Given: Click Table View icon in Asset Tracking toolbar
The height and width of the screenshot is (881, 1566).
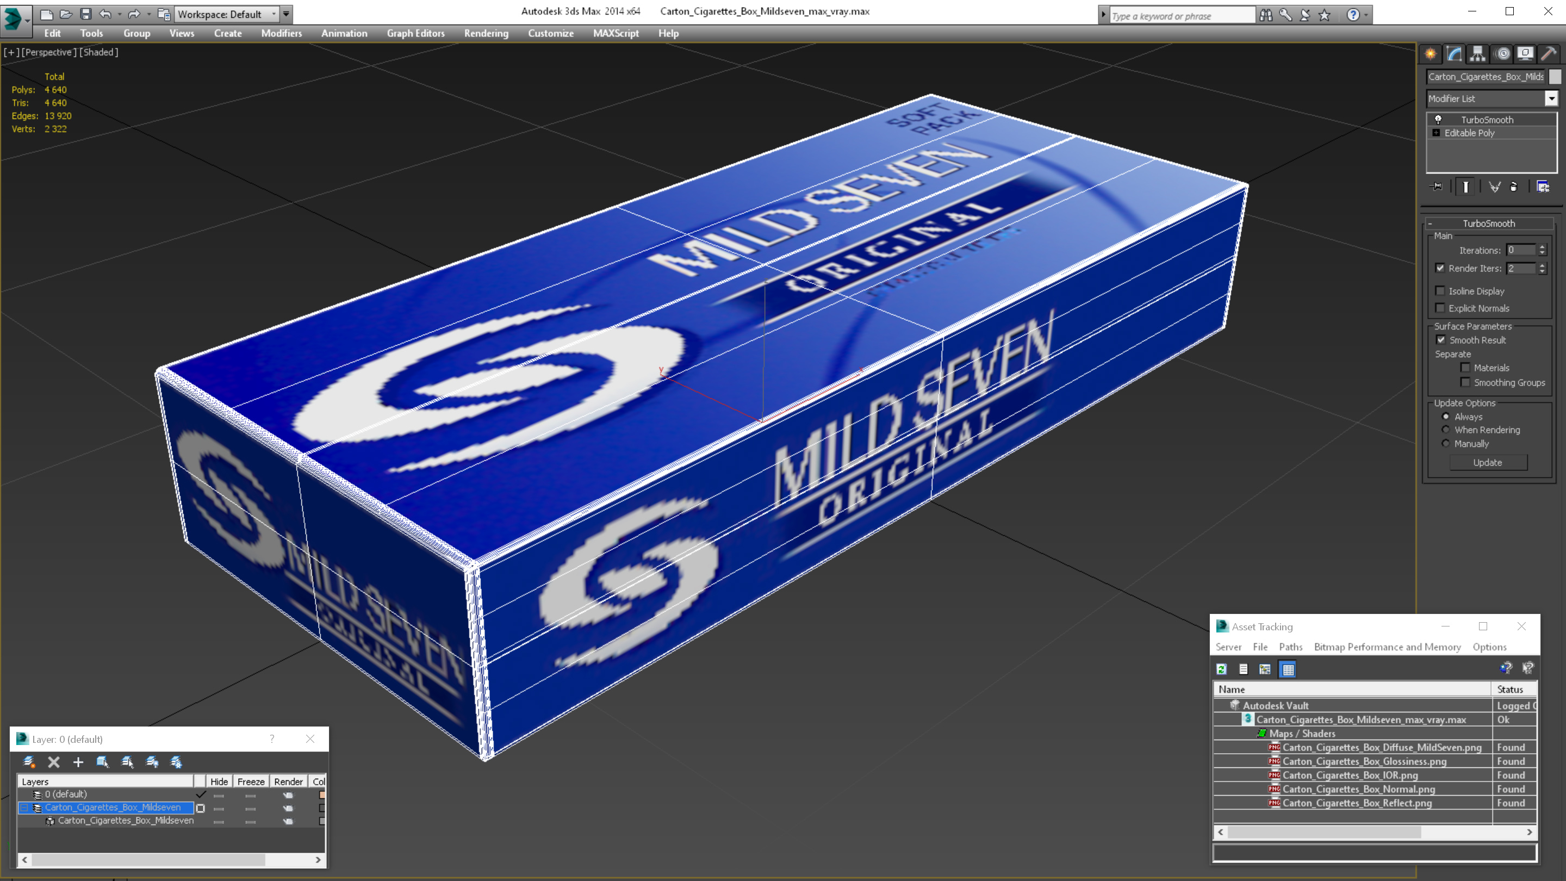Looking at the screenshot, I should click(x=1288, y=669).
